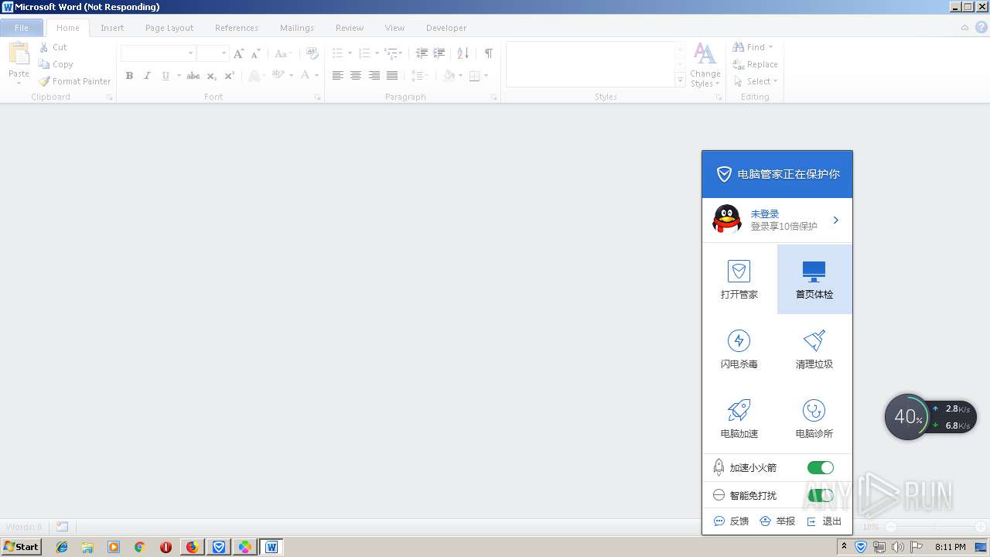Expand Bullets list dropdown
Screen dimensions: 990x557
tap(350, 53)
